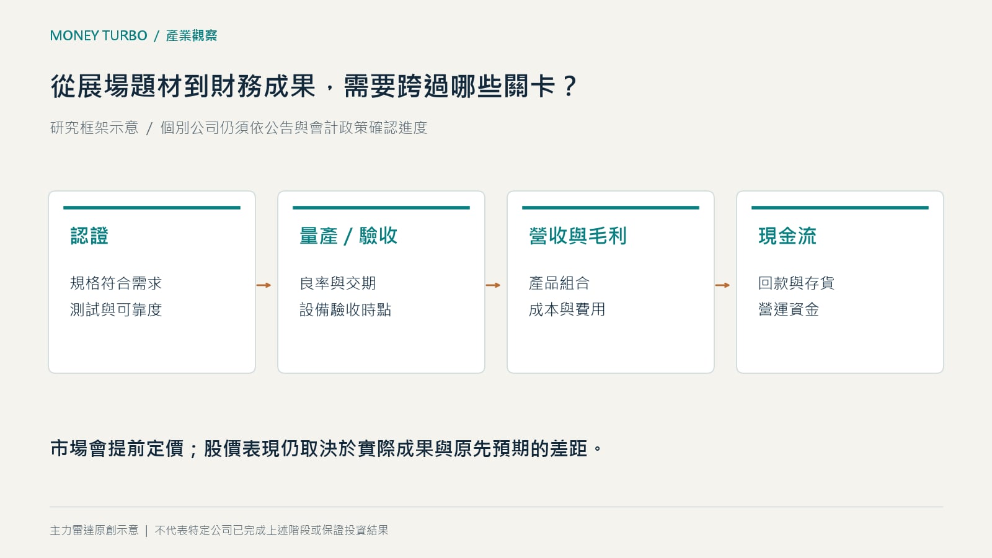Screen dimensions: 992x558
Task: Click the text '測試與可靠度'
Action: tap(116, 309)
